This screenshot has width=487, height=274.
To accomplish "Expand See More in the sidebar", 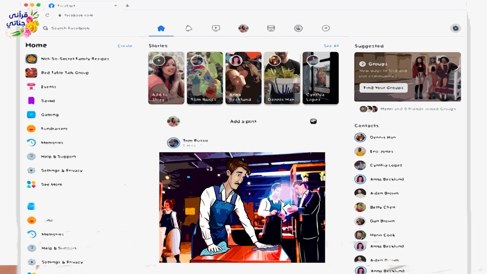I will (x=44, y=185).
